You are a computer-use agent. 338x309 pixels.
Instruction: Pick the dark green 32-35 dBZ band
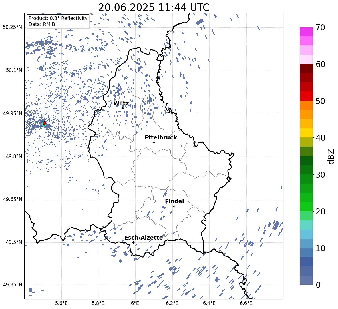point(306,161)
